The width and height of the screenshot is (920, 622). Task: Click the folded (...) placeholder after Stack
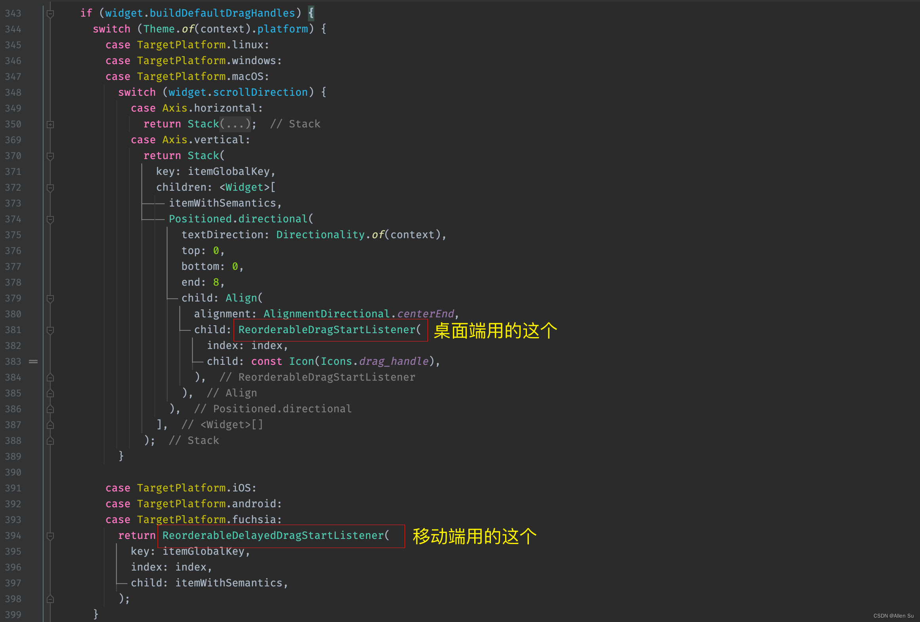pyautogui.click(x=235, y=124)
